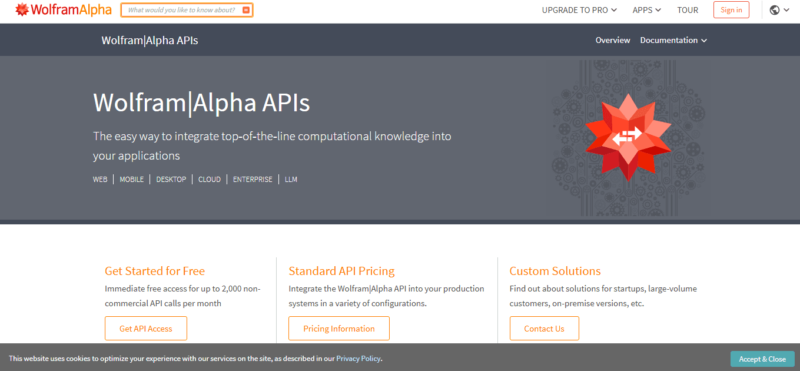This screenshot has height=371, width=800.
Task: Select the MOBILE platform link
Action: (x=132, y=179)
